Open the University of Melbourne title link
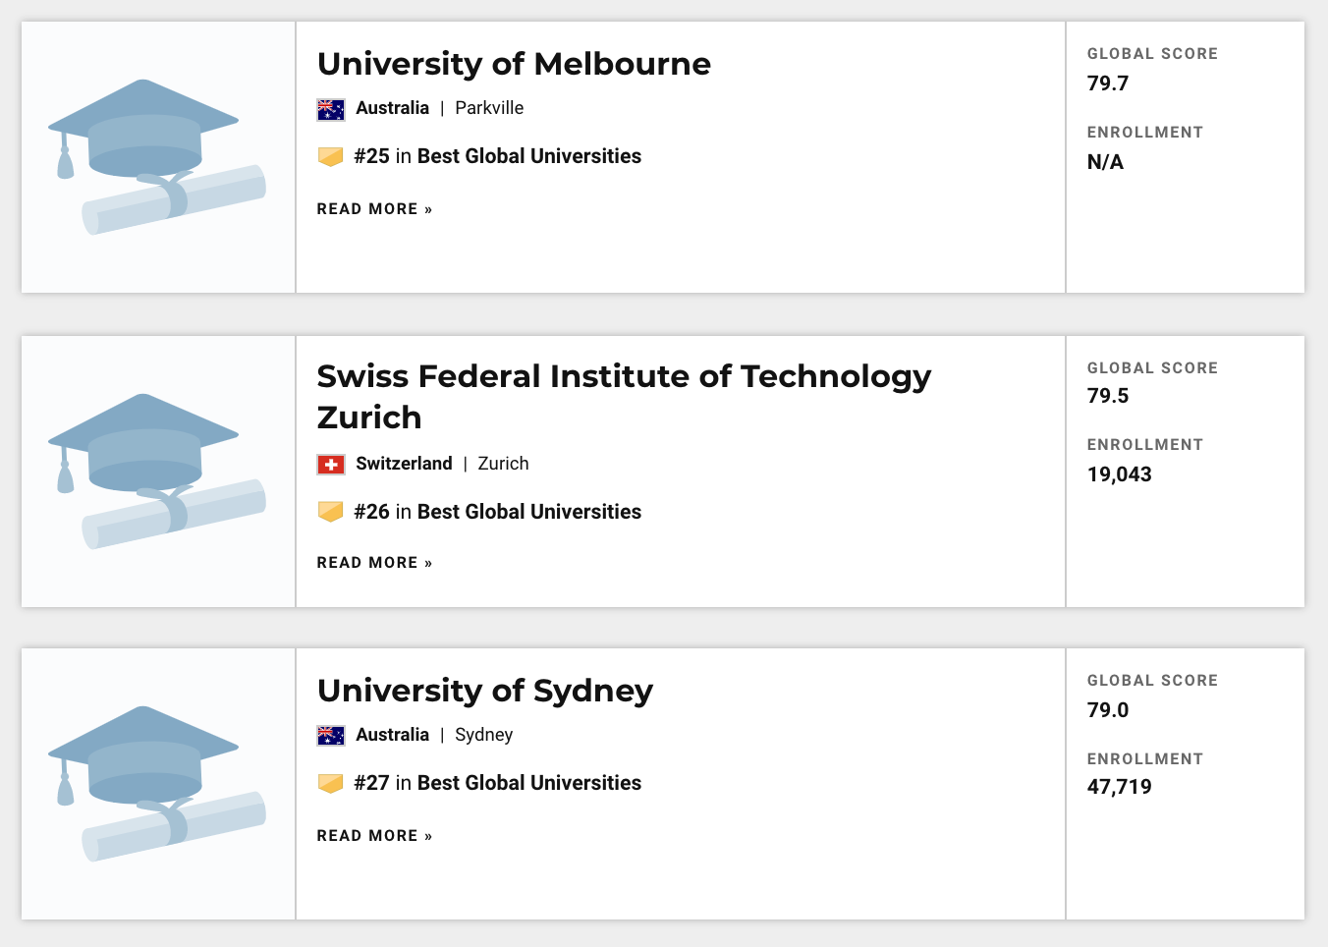Screen dimensions: 1328x947 coord(514,64)
